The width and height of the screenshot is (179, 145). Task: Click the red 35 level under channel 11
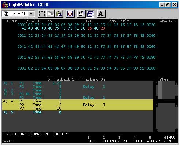pyautogui.click(x=90, y=28)
